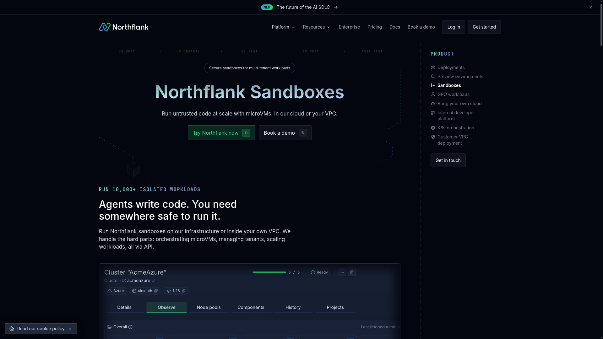Image resolution: width=603 pixels, height=339 pixels.
Task: Expand the Platform dropdown menu
Action: tap(283, 27)
